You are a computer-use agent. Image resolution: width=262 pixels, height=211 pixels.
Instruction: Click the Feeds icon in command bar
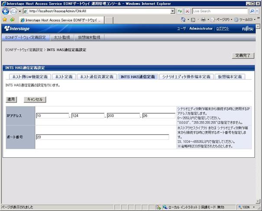(x=193, y=20)
